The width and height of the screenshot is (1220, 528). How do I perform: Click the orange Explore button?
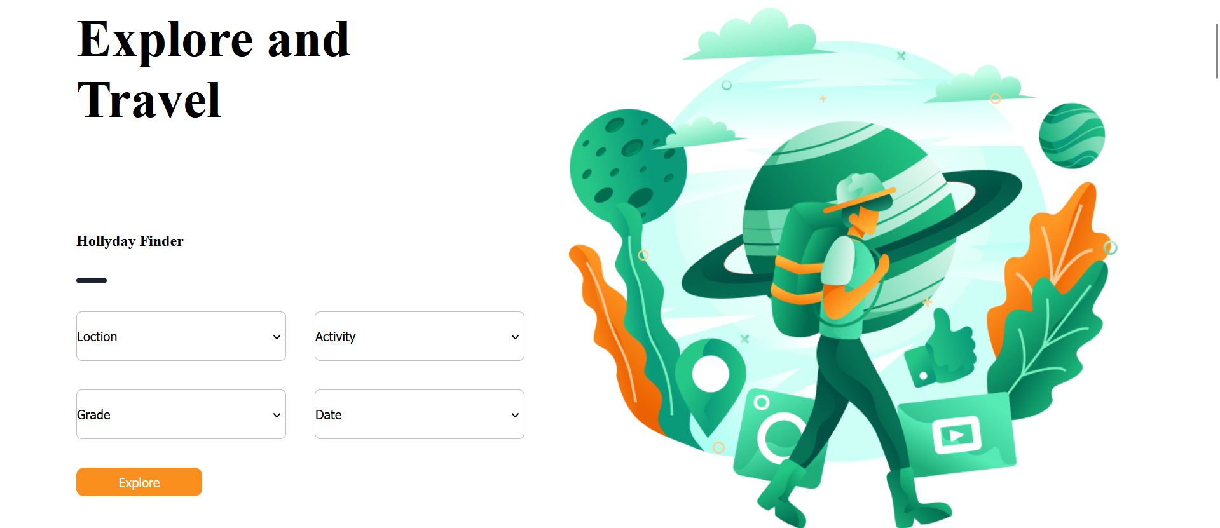(139, 482)
